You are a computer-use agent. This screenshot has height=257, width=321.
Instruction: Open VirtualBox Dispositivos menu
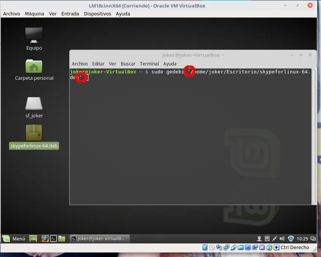click(x=97, y=14)
